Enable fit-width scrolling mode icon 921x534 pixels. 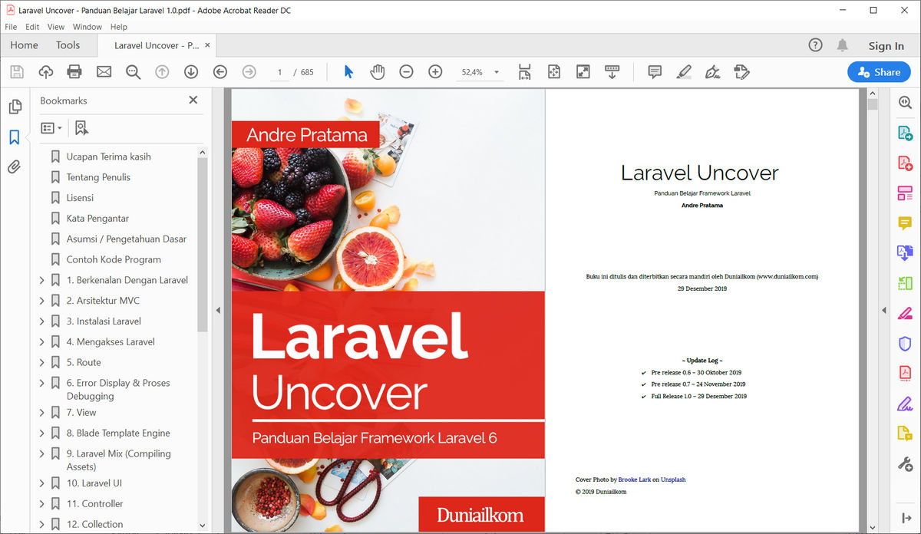(x=524, y=72)
